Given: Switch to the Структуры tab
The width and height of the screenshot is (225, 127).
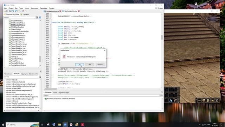Looking at the screenshot, I should [24, 74].
